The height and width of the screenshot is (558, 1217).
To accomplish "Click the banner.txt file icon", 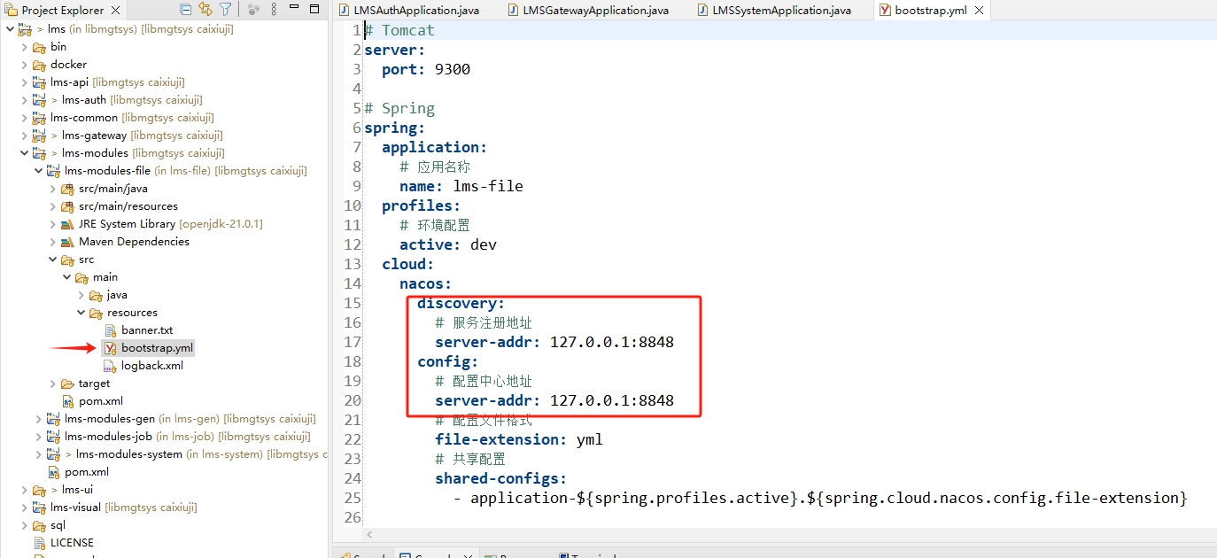I will coord(111,330).
